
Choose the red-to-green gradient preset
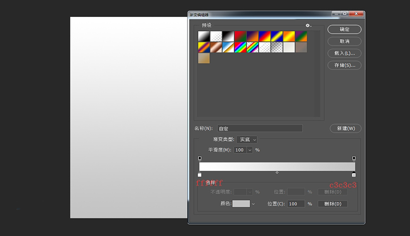(x=240, y=37)
